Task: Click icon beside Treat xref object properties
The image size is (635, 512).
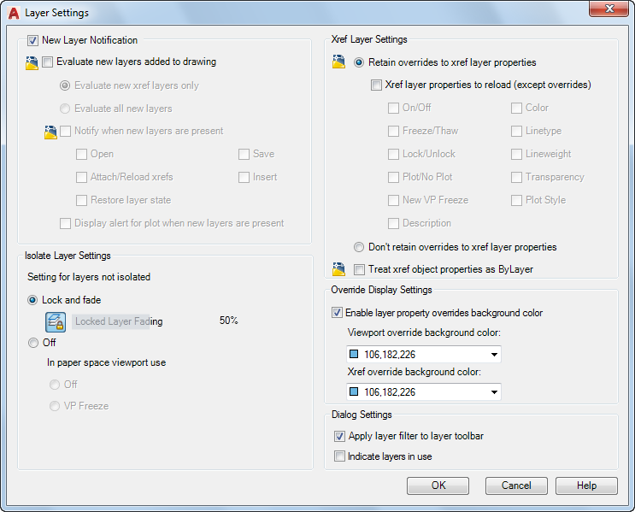Action: click(x=339, y=270)
